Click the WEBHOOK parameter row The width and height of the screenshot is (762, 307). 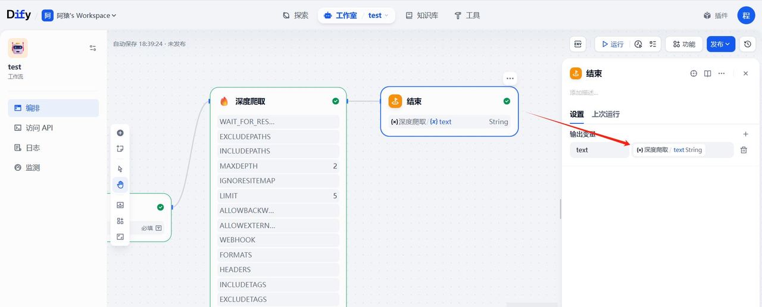coord(279,240)
